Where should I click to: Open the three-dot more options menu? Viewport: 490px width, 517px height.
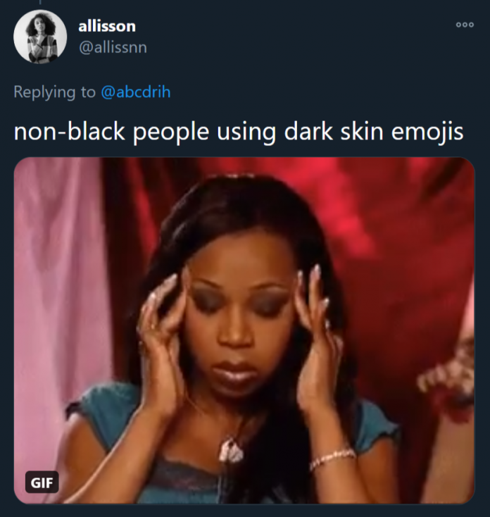[465, 25]
